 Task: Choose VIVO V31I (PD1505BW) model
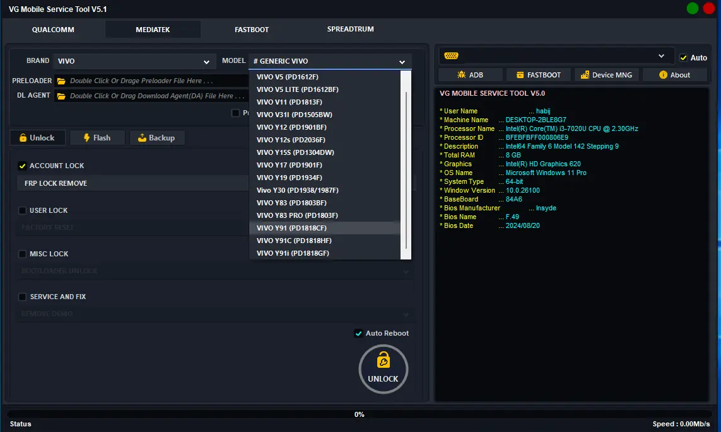[x=325, y=115]
